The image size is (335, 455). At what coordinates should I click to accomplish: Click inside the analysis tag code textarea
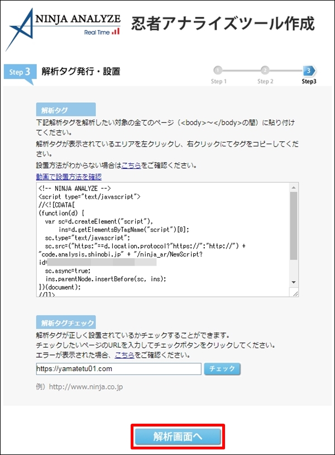(x=163, y=239)
